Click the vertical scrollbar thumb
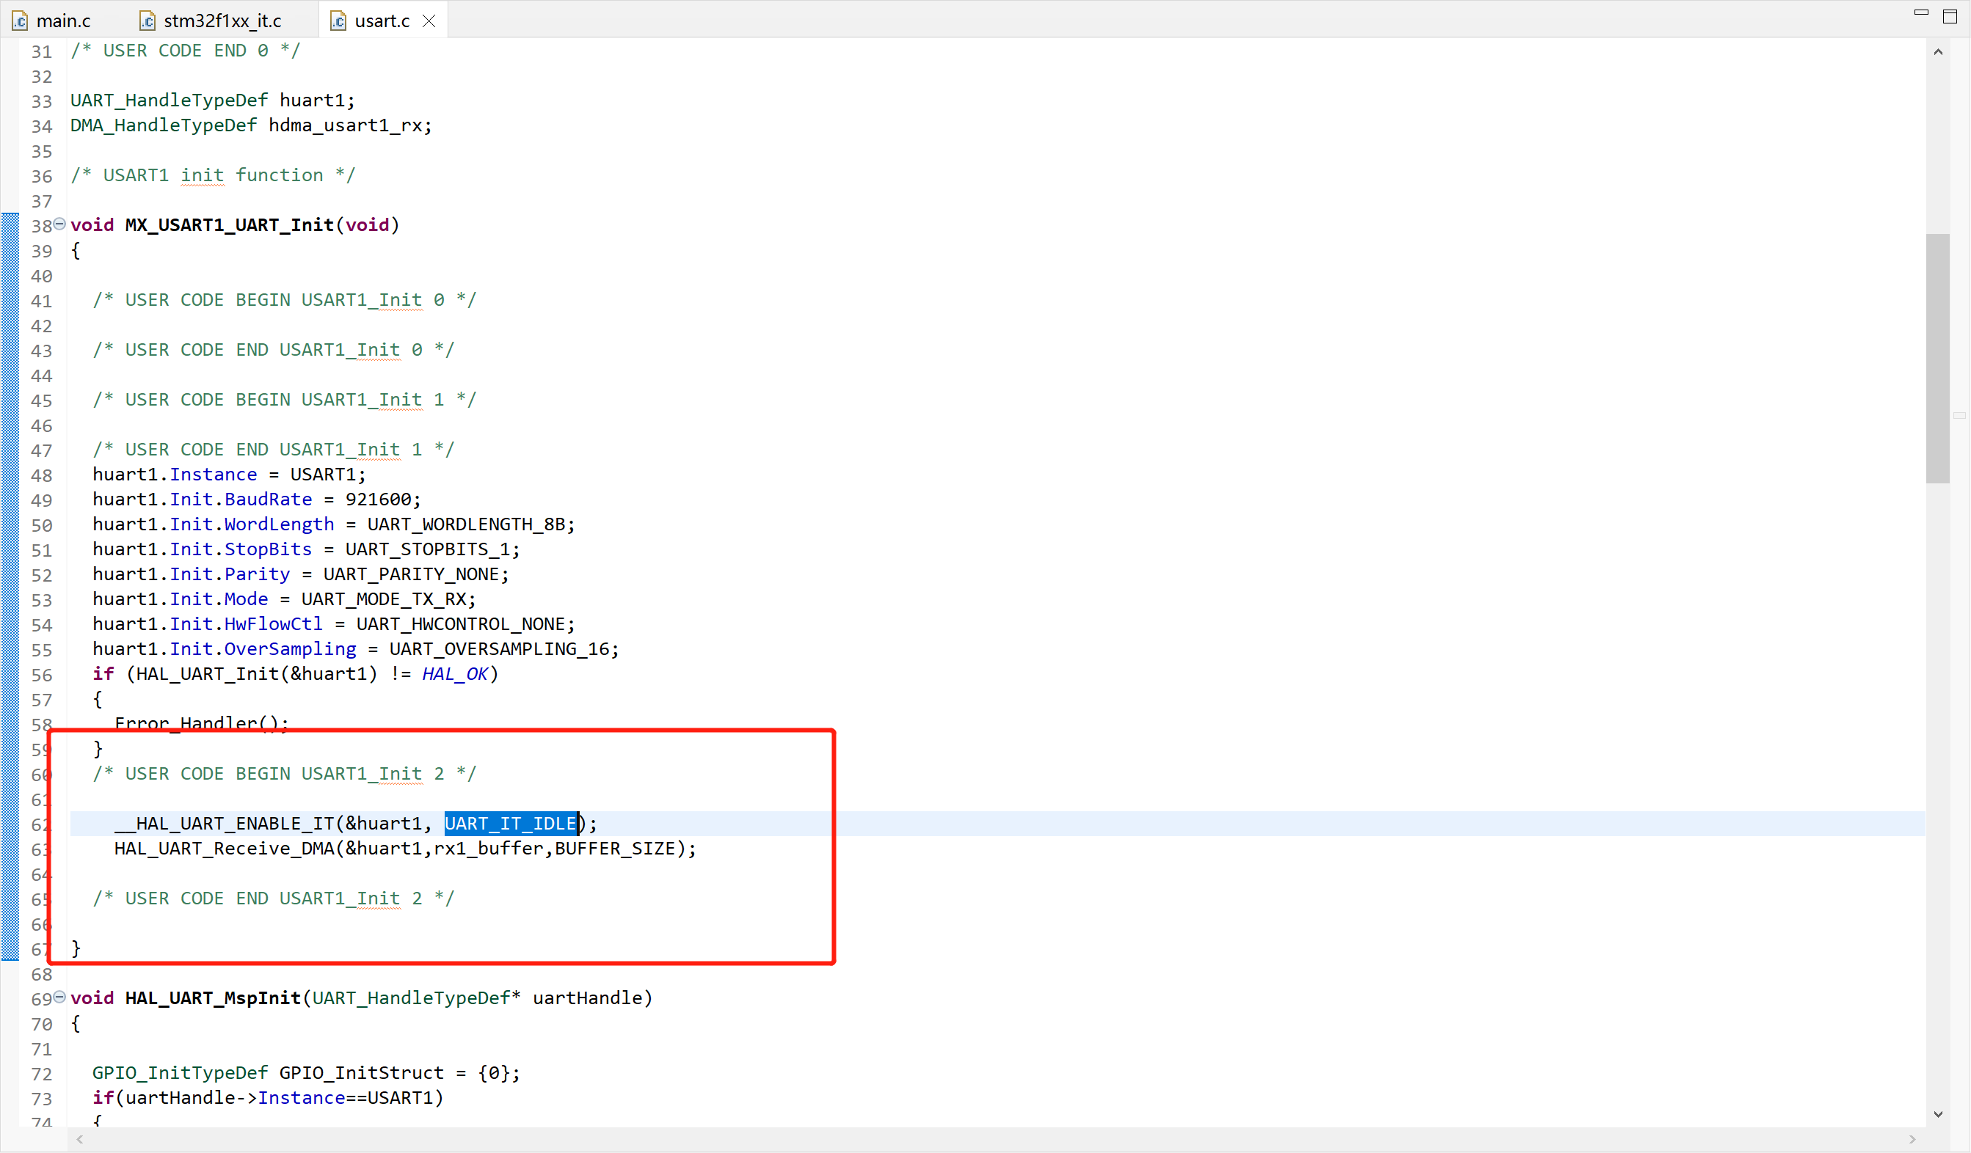1971x1153 pixels. tap(1937, 358)
